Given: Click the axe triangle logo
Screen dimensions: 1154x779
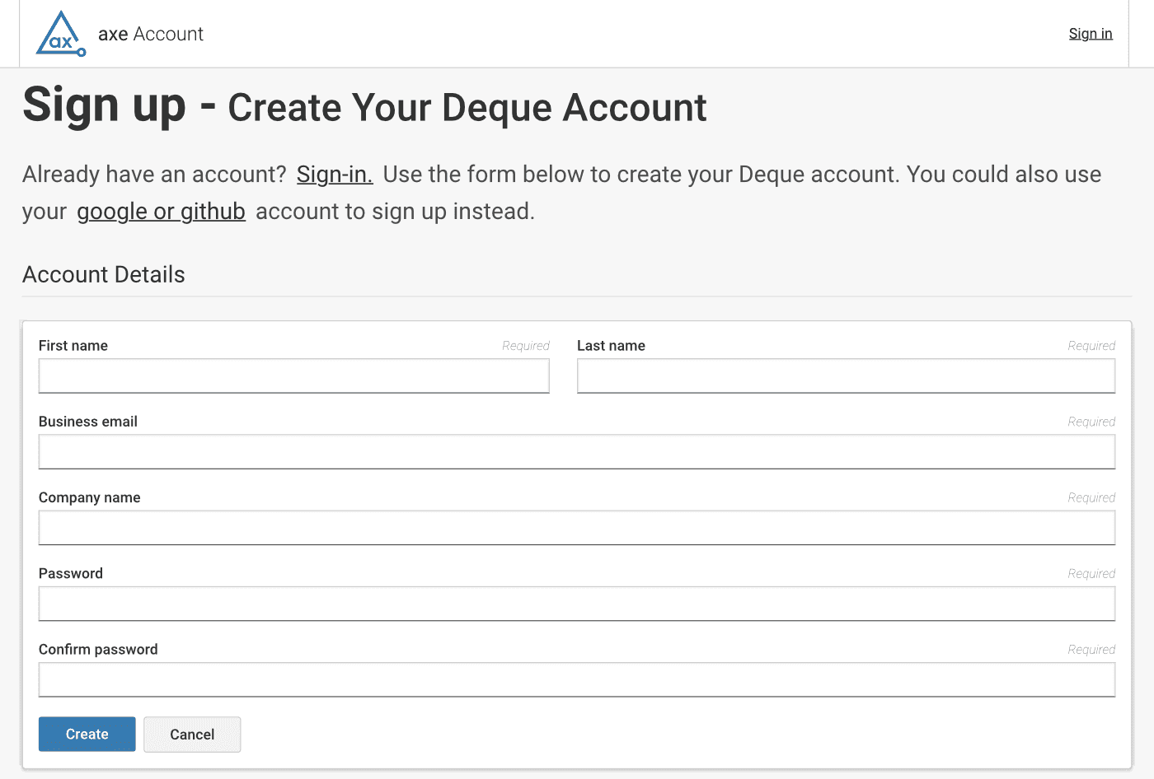Looking at the screenshot, I should click(x=60, y=35).
